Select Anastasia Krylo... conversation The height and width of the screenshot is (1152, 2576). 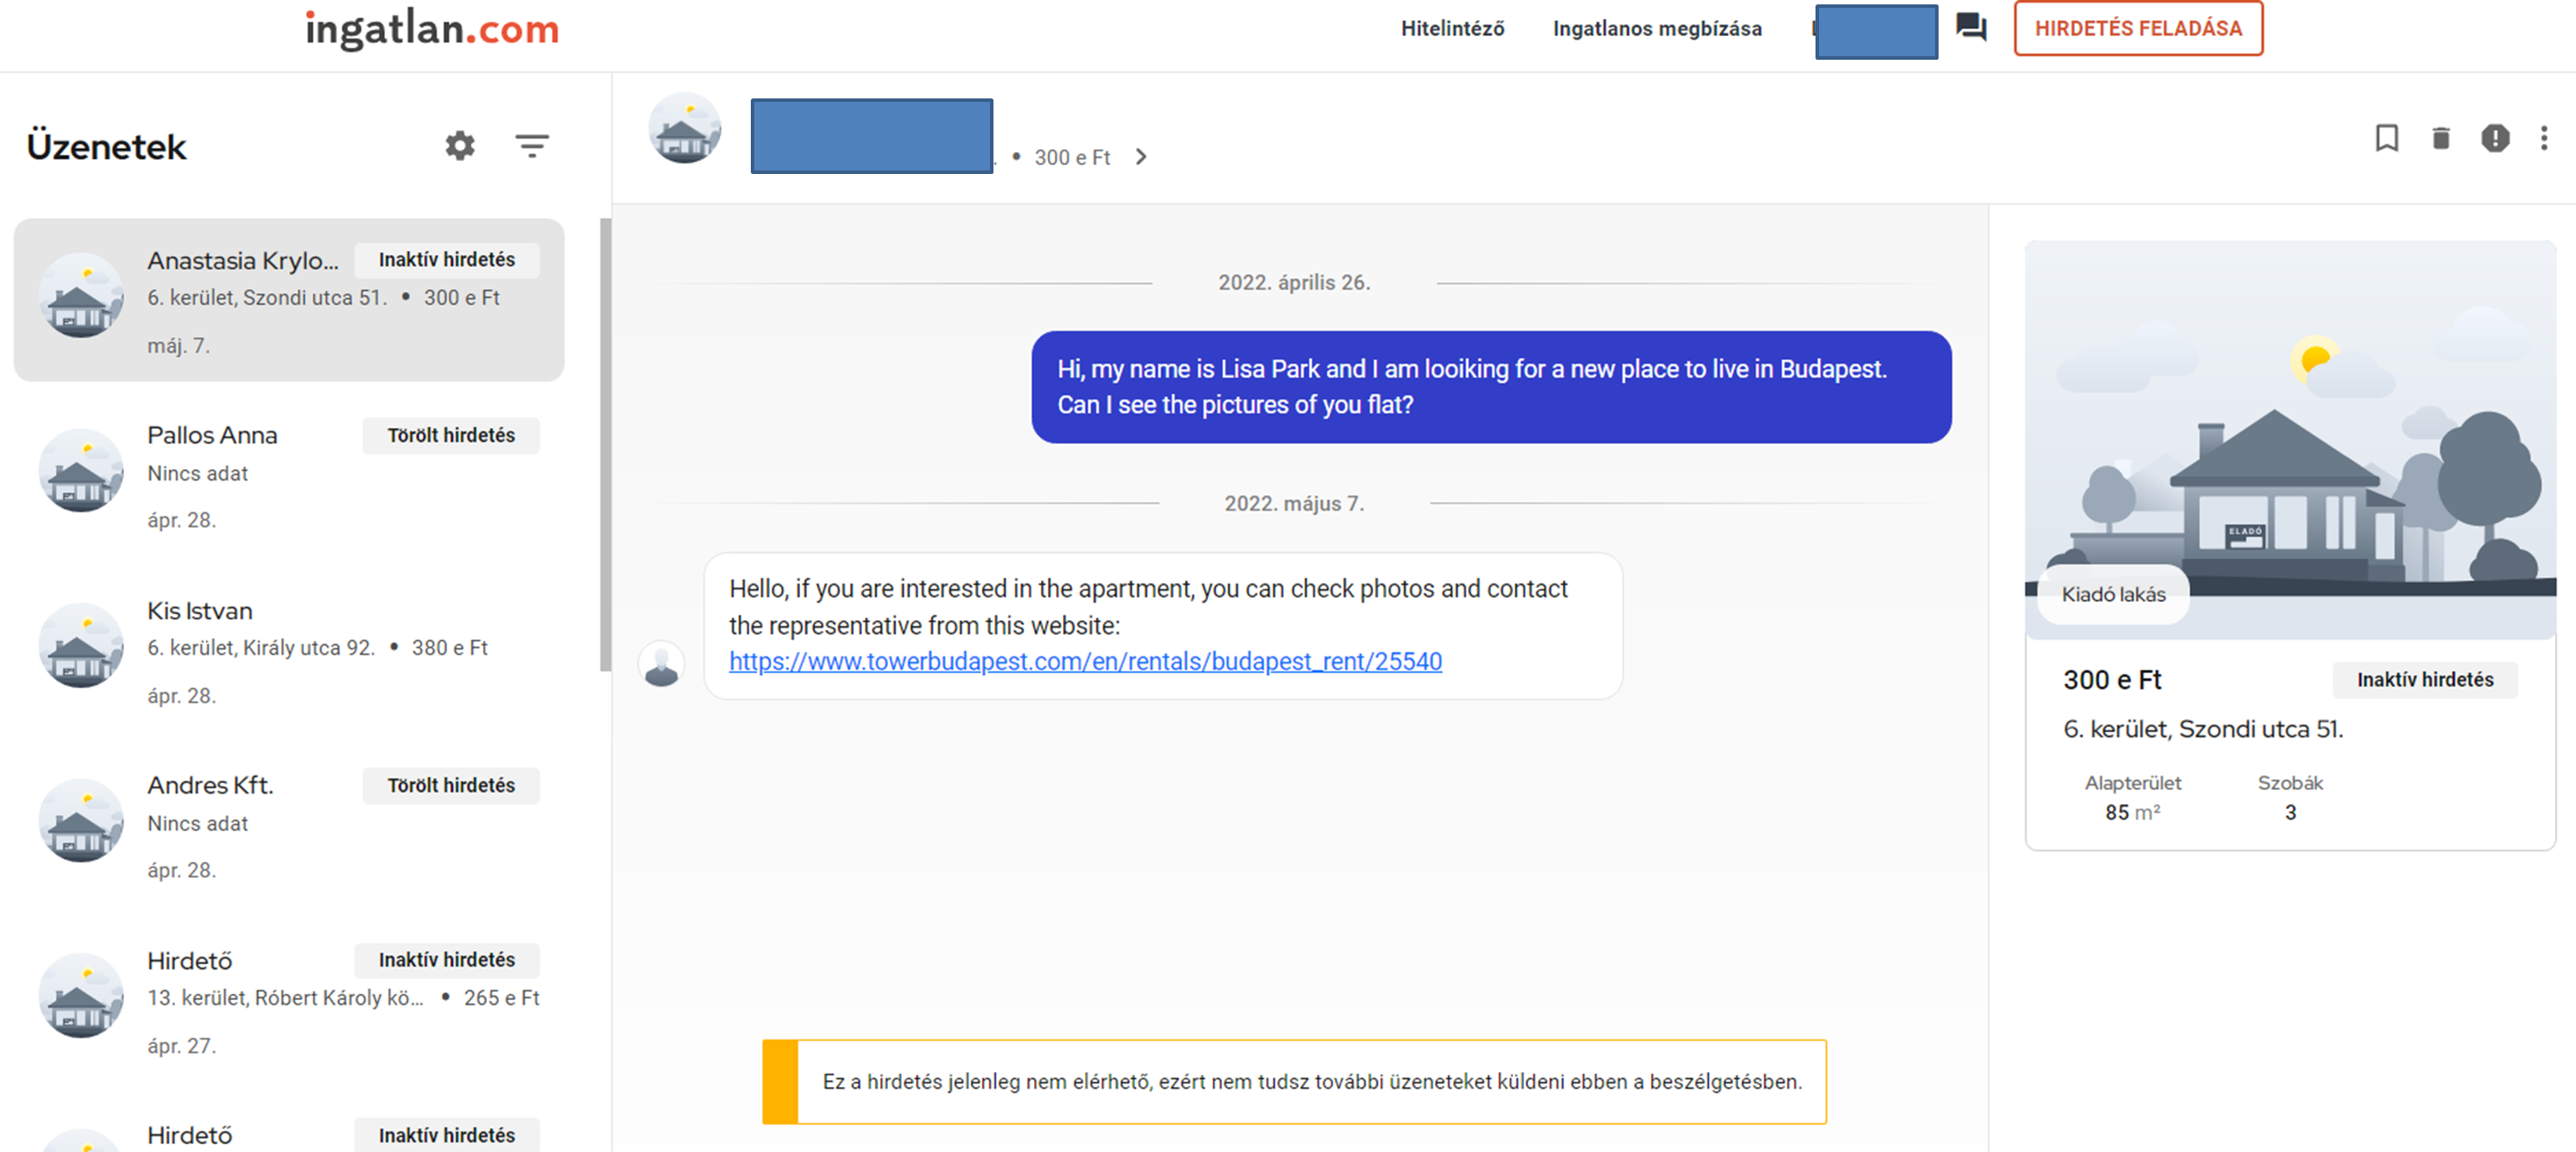(x=289, y=300)
